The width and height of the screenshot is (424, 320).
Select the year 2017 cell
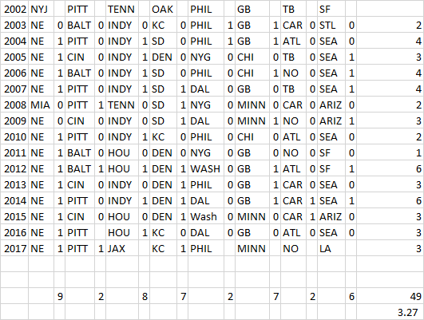[14, 248]
